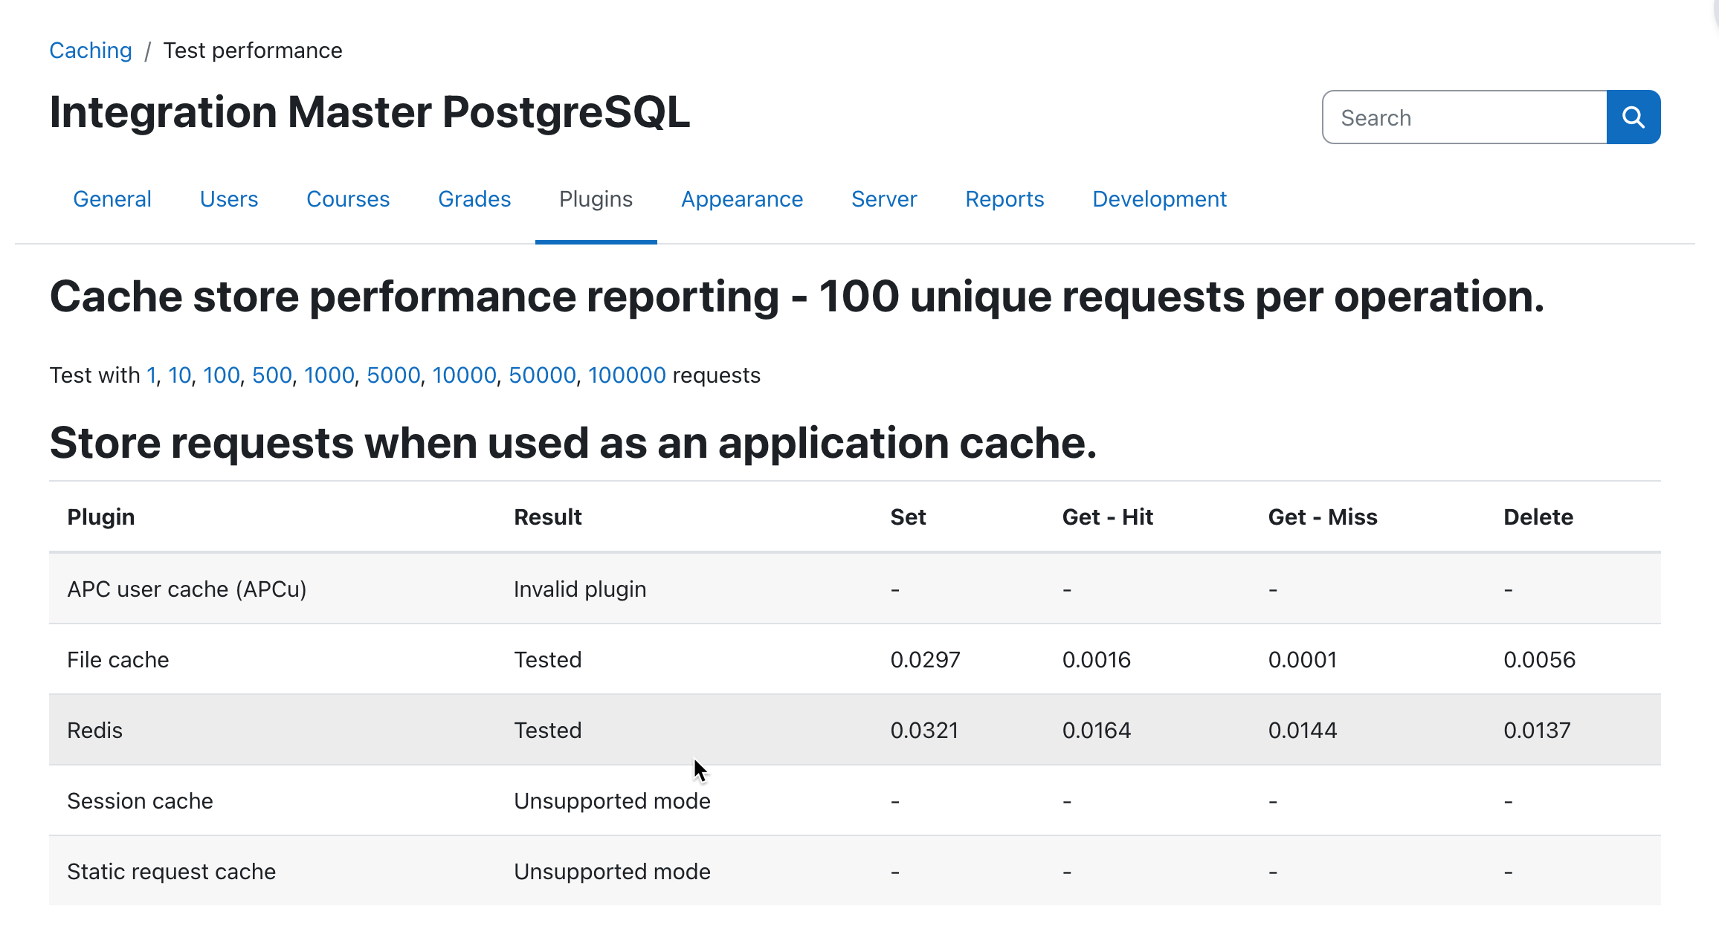Click the Get - Hit column header

pos(1108,517)
